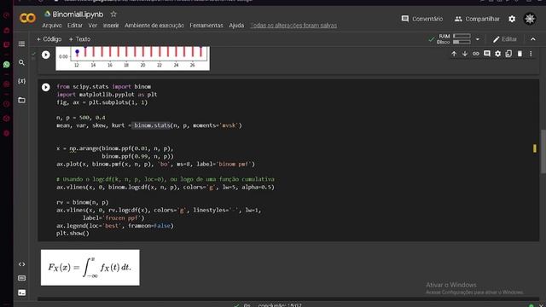
Task: Open the search and replace sidebar icon
Action: pos(21,62)
